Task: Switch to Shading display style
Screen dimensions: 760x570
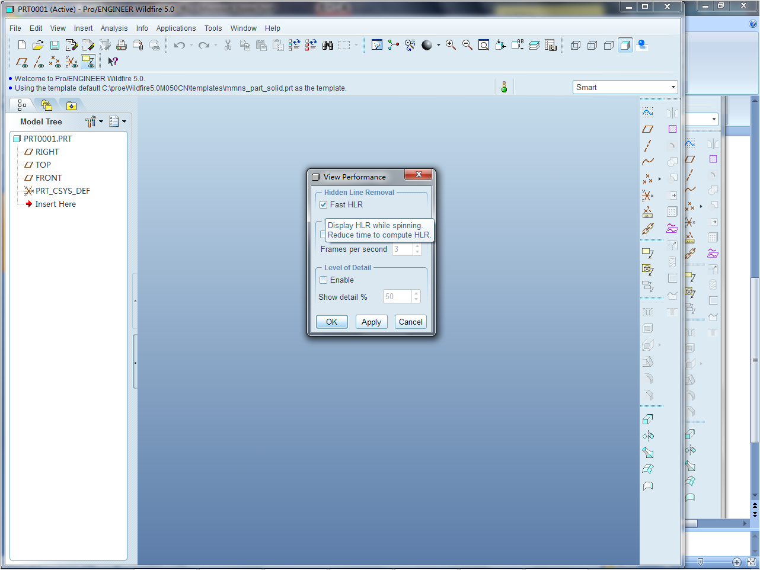Action: click(625, 45)
